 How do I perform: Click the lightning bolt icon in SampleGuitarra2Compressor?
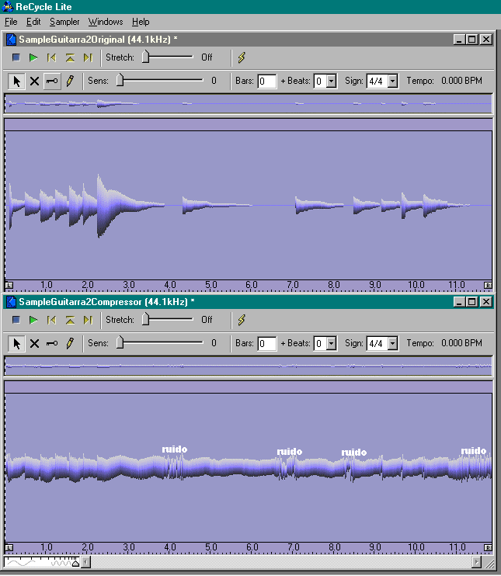point(242,320)
